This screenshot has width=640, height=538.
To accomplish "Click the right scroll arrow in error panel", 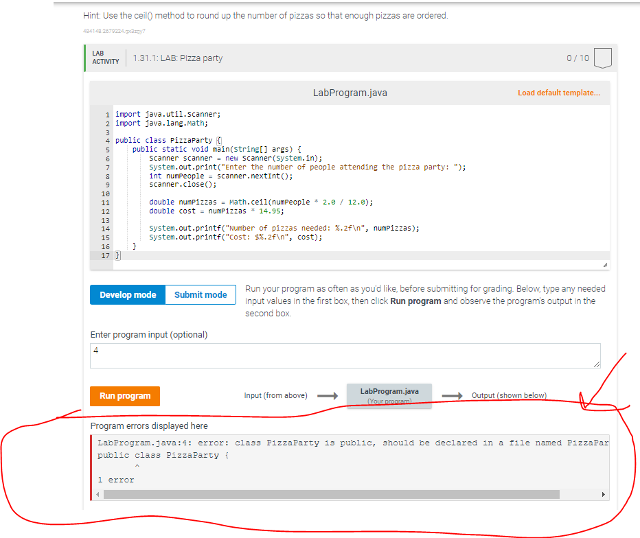I will coord(604,493).
